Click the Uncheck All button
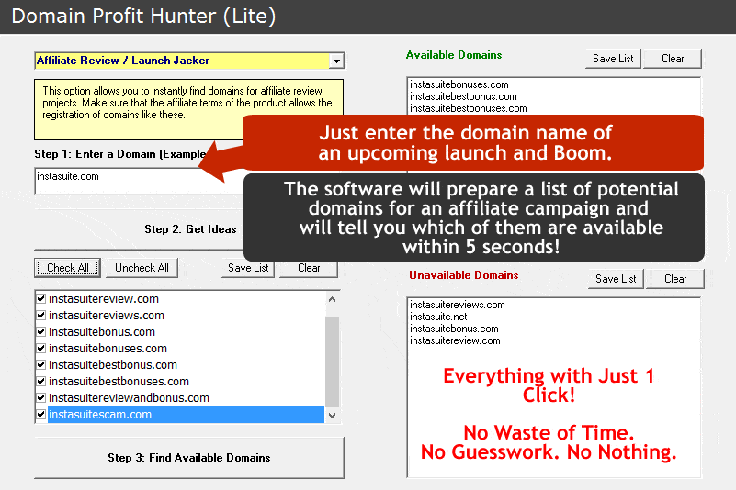736x490 pixels. (x=142, y=268)
